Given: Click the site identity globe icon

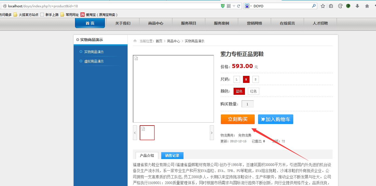Looking at the screenshot, I should (5, 6).
